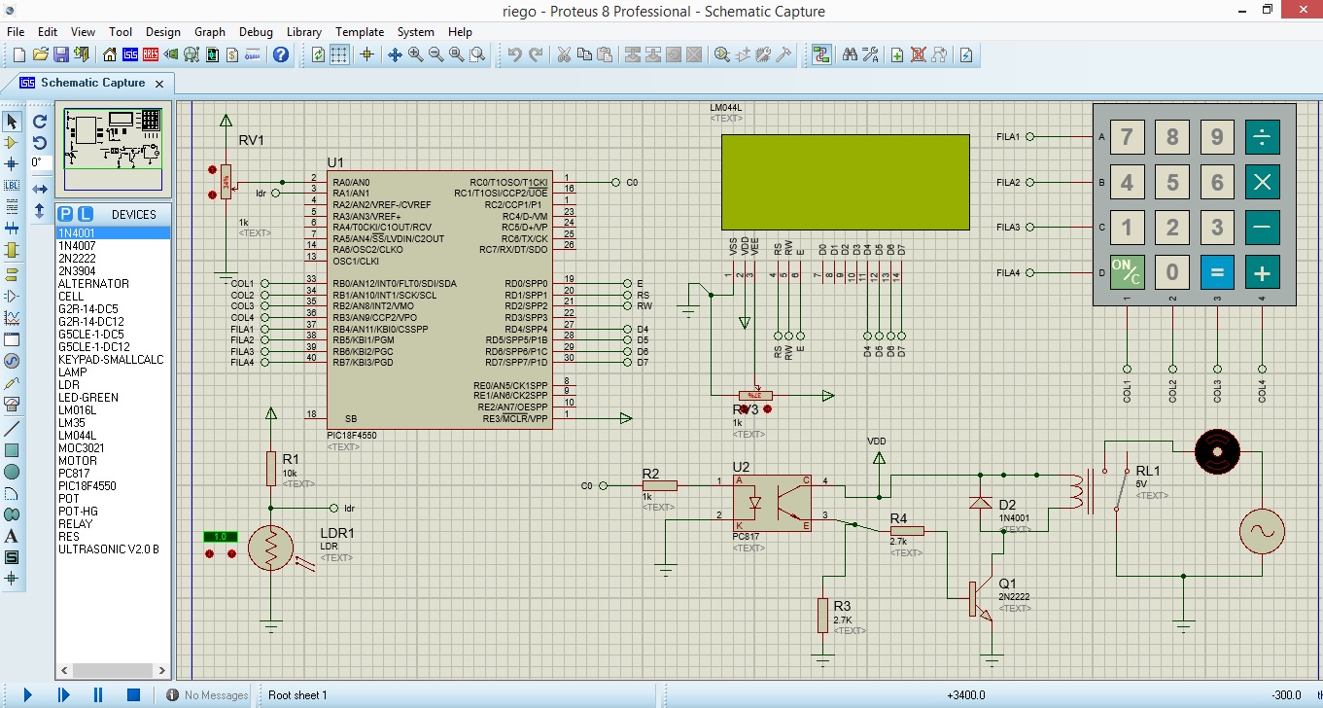Click the rotation angle input field

coord(40,162)
